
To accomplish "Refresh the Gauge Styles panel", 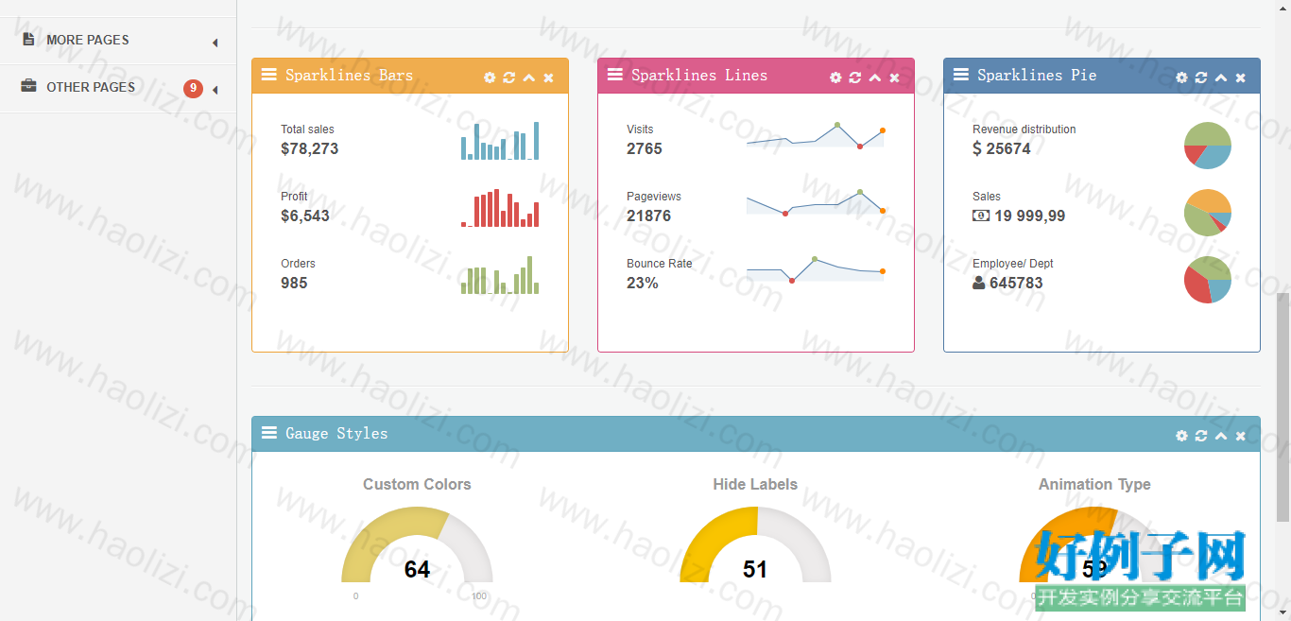I will (x=1201, y=436).
